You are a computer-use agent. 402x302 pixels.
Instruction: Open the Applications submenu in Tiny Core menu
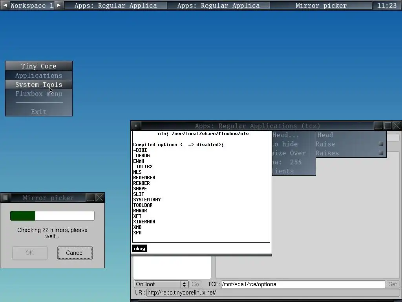point(39,75)
